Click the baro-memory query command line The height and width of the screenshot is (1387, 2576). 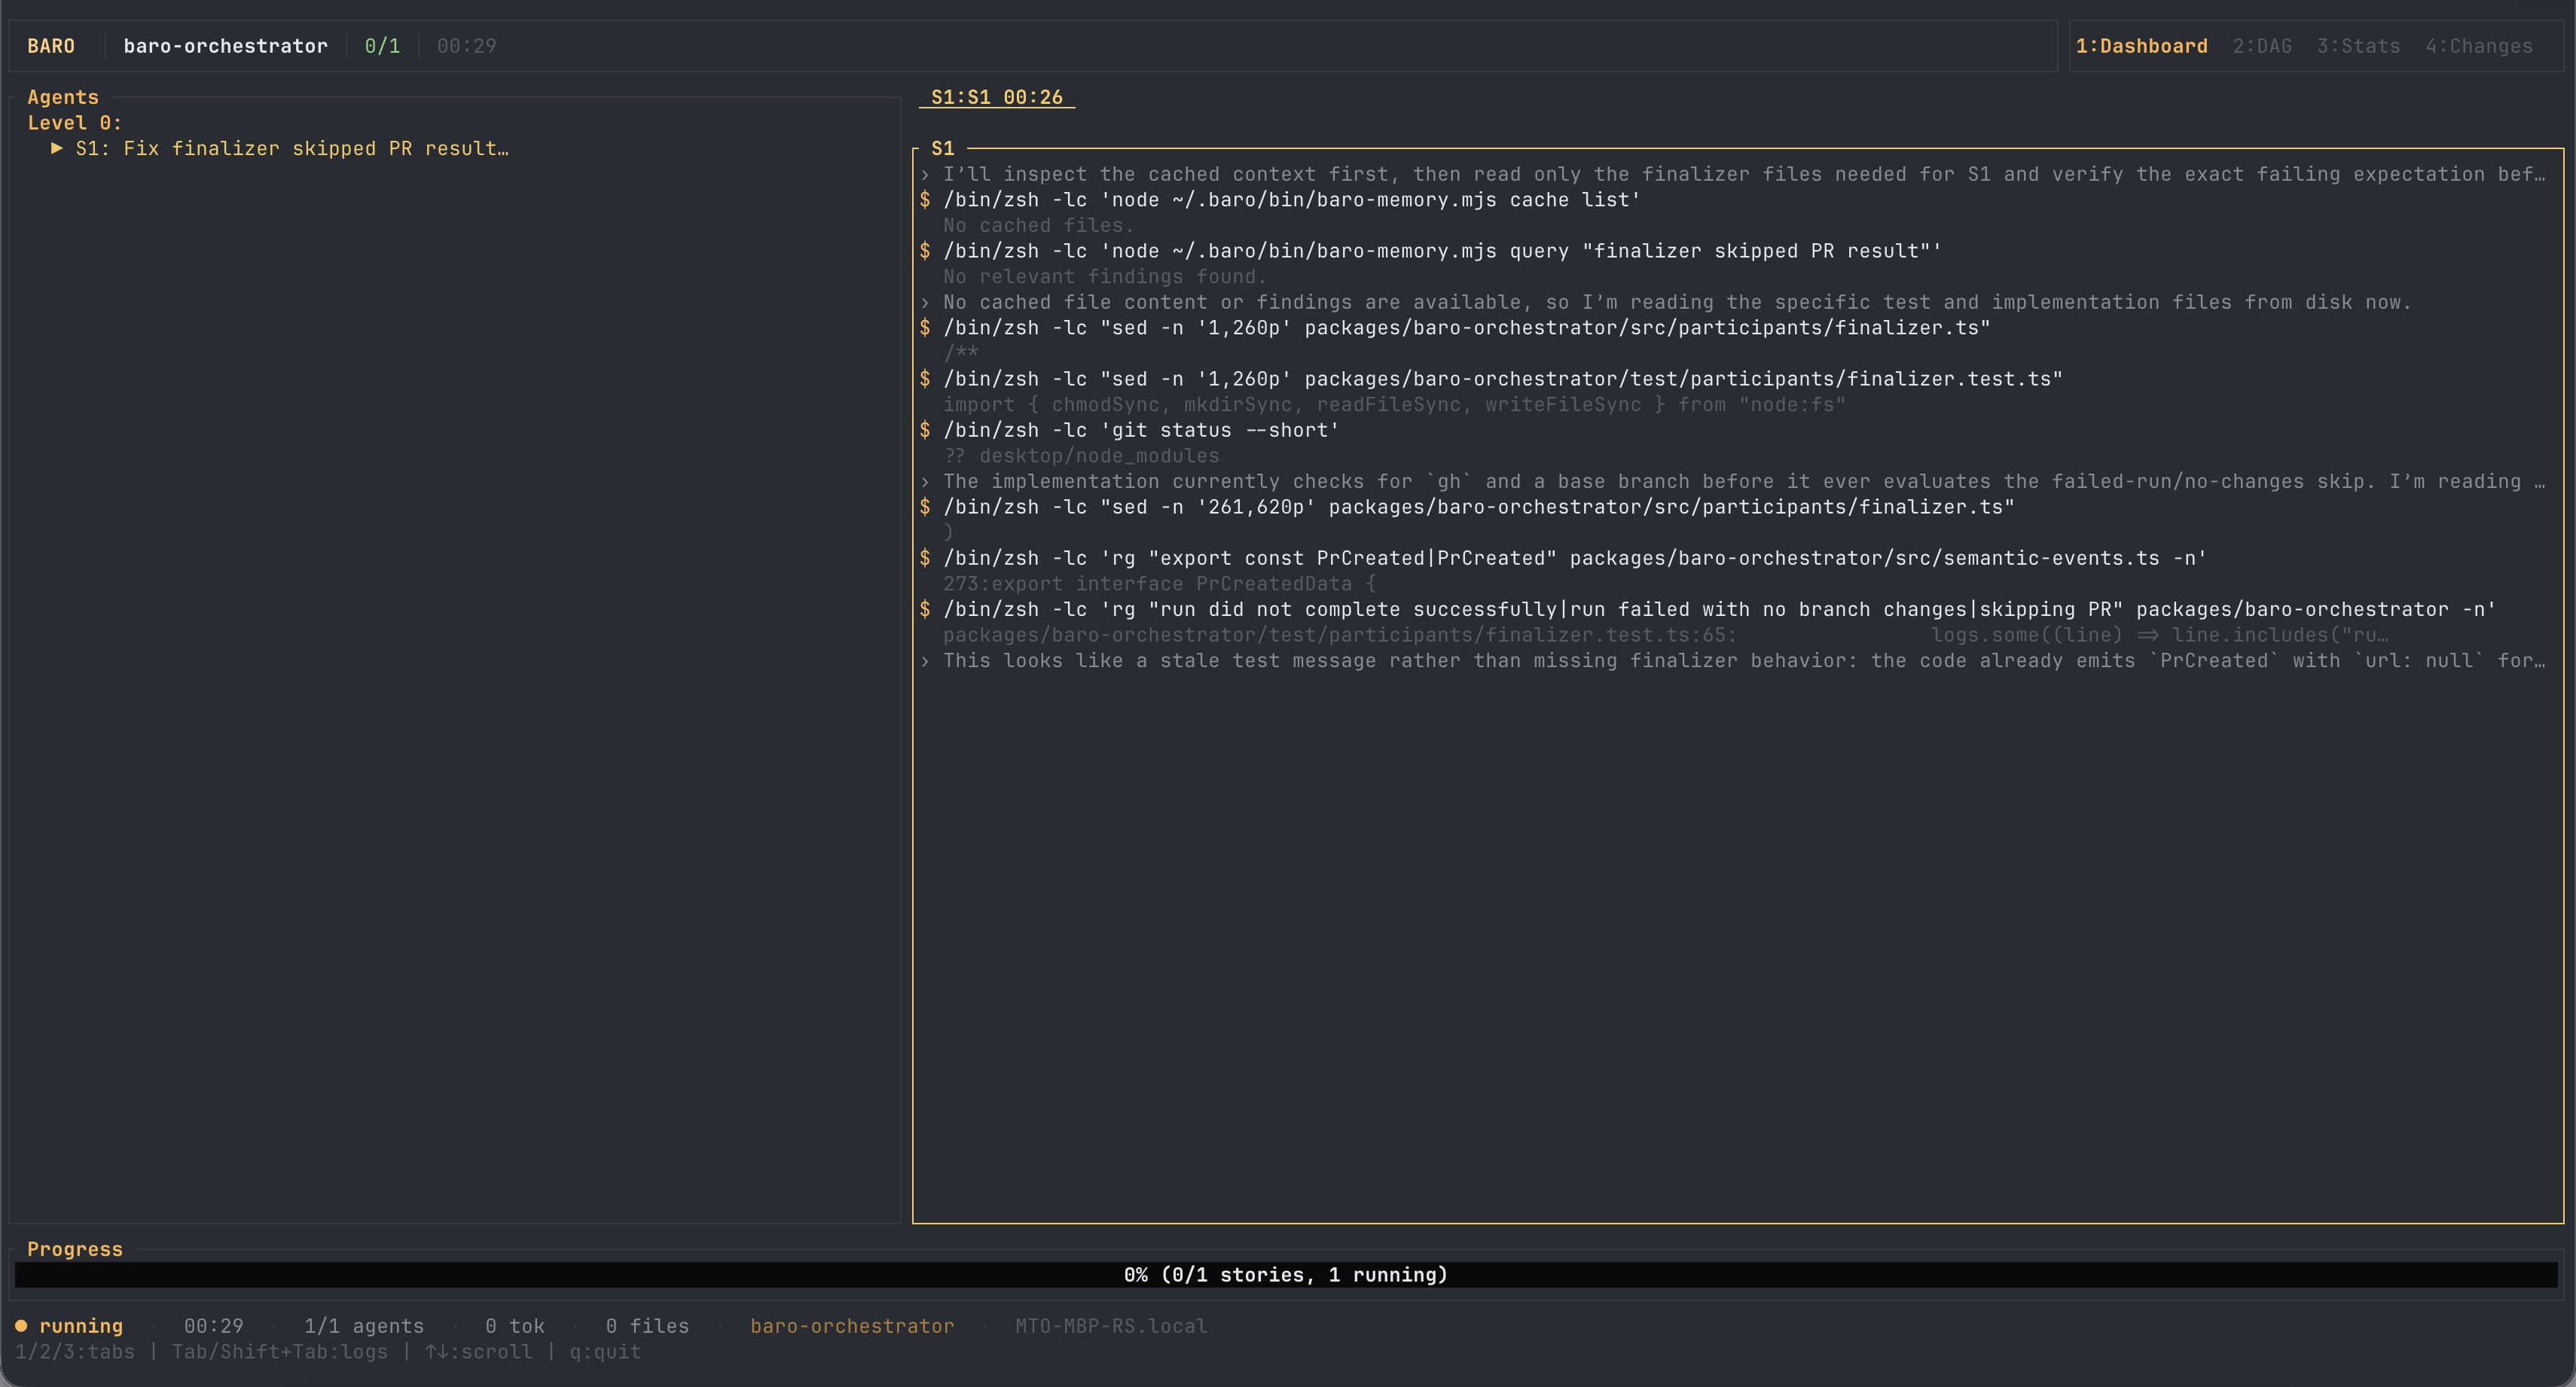[1442, 251]
